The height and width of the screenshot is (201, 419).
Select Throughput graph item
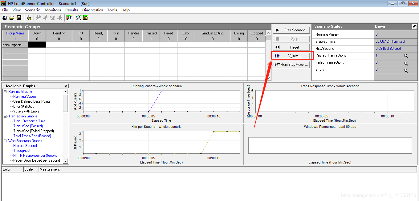point(22,151)
